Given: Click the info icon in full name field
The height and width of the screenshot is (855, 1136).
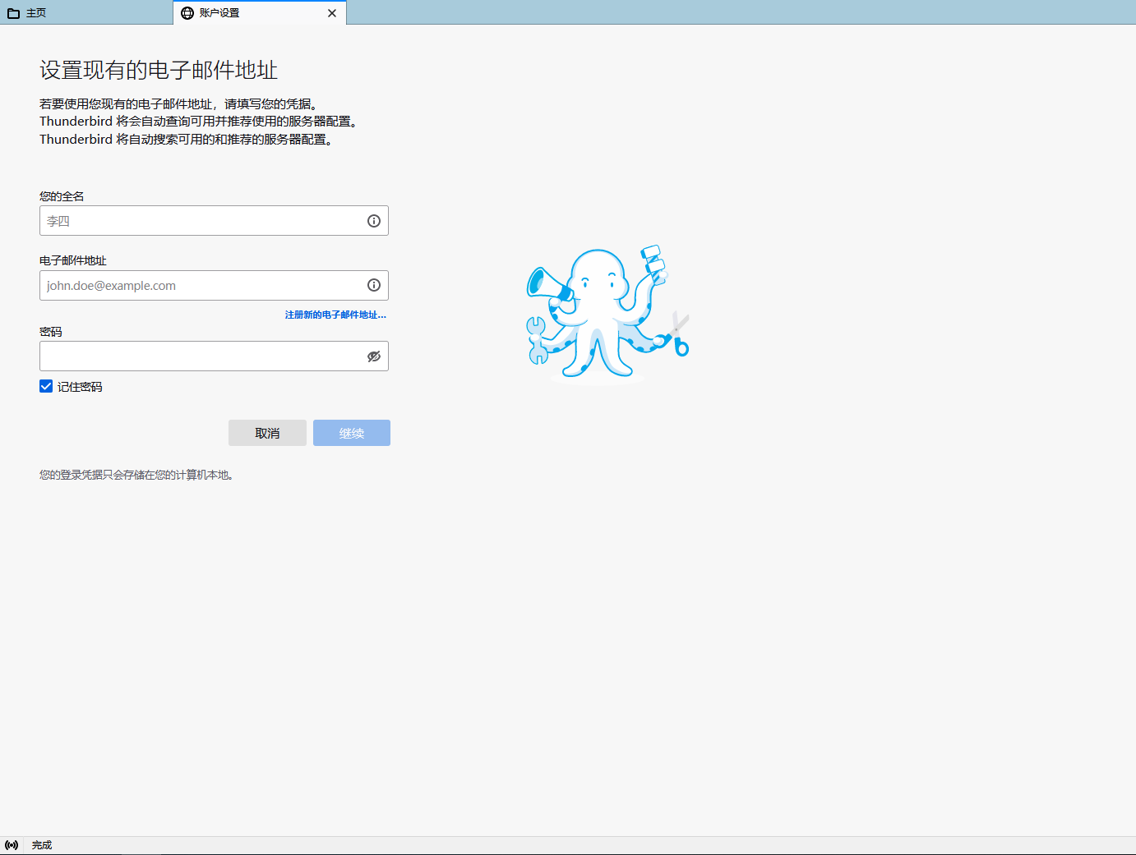Looking at the screenshot, I should tap(373, 221).
